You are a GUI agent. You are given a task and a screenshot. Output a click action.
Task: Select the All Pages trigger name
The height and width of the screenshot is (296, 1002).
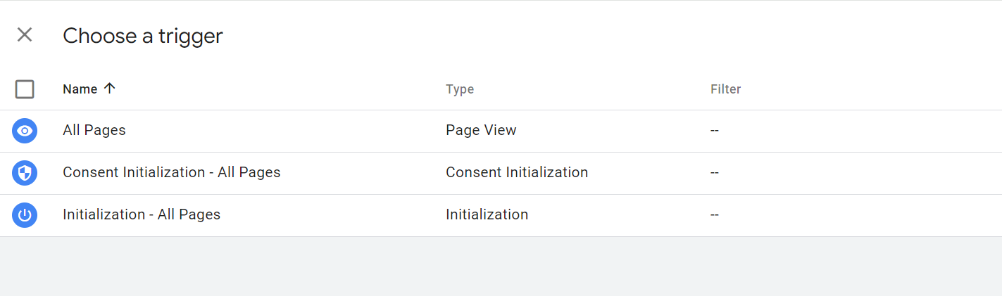pos(94,130)
